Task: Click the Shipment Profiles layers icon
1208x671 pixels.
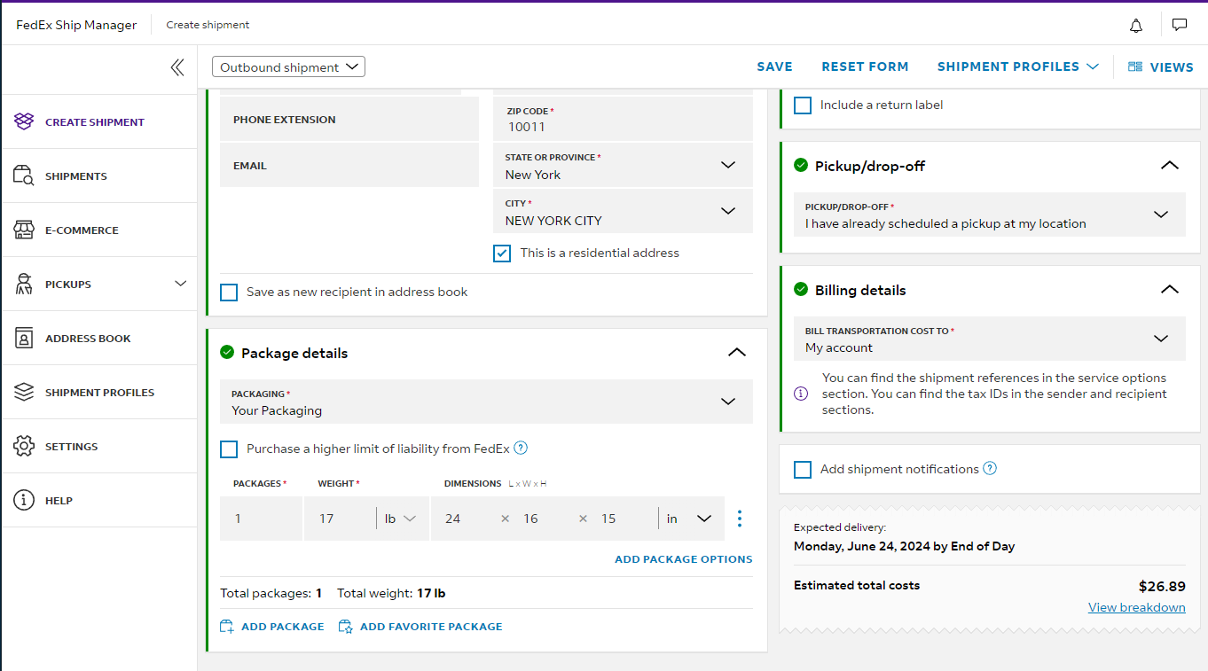Action: pos(24,392)
